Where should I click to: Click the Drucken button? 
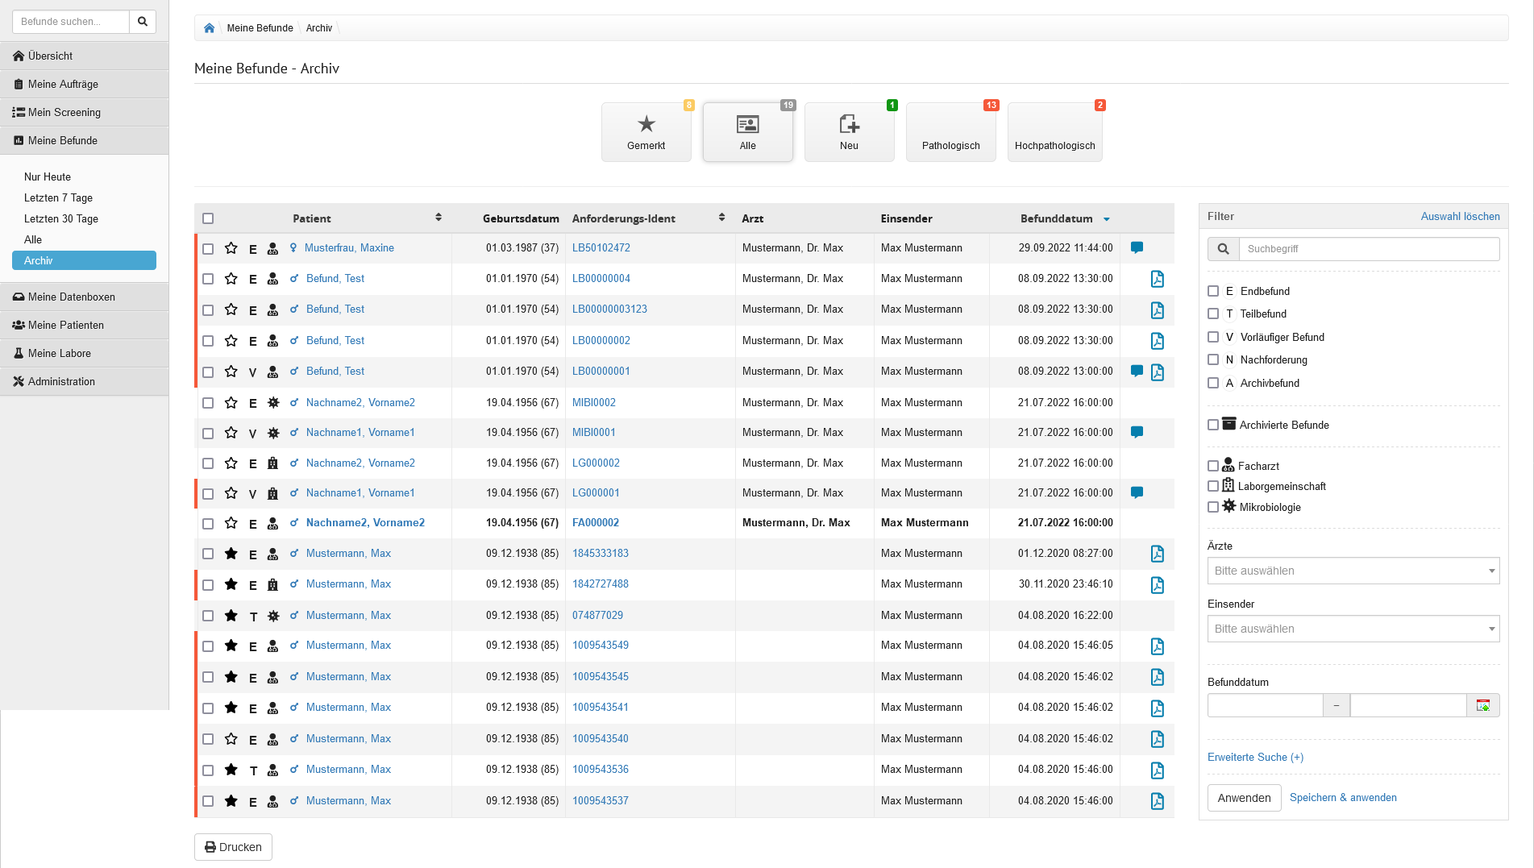tap(233, 847)
